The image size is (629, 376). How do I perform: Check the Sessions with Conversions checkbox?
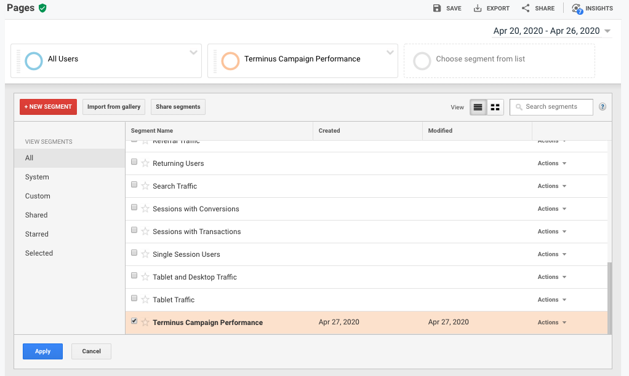coord(134,208)
